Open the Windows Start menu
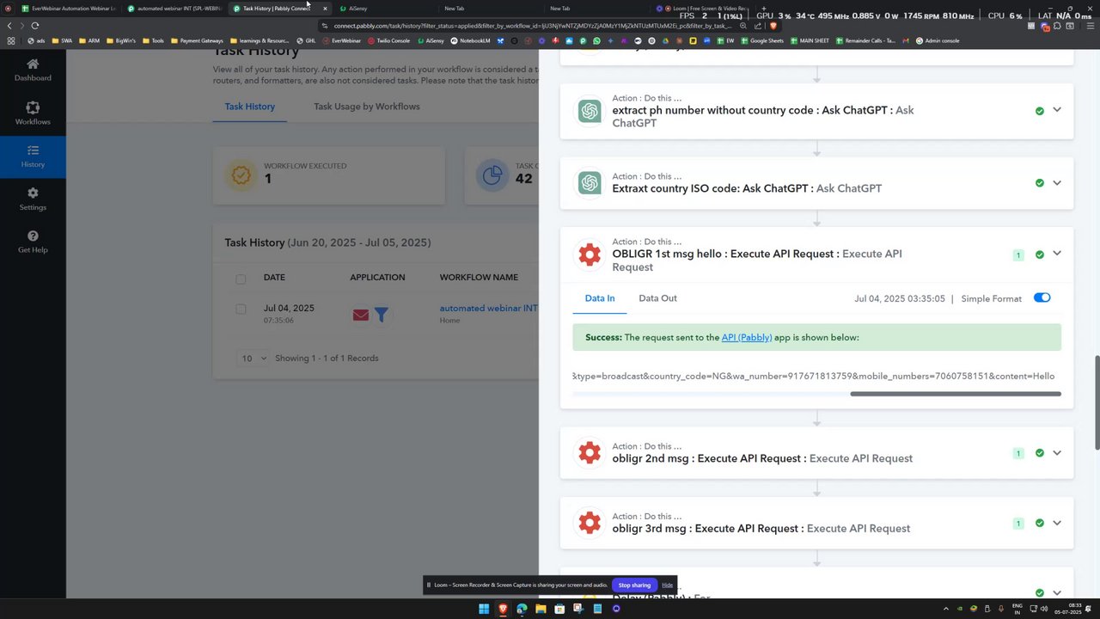The width and height of the screenshot is (1100, 619). [484, 609]
